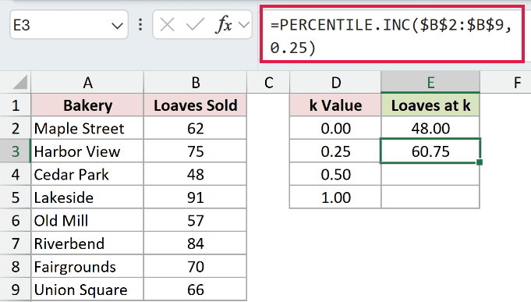
Task: Click the cell with value 75
Action: point(196,151)
